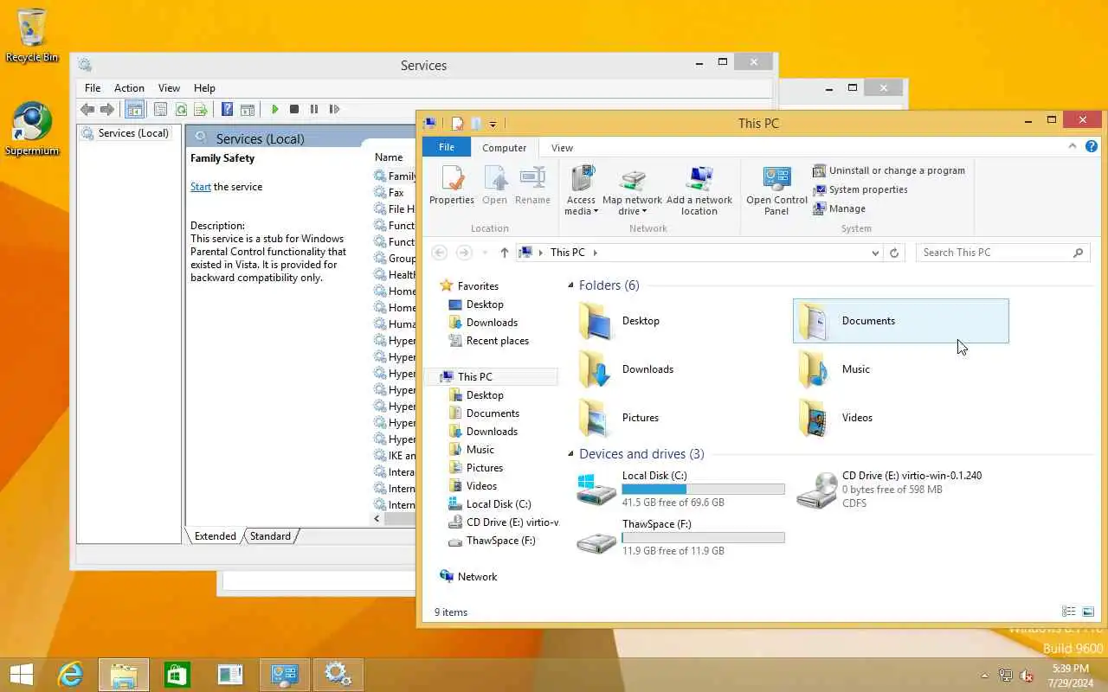The width and height of the screenshot is (1108, 692).
Task: Click the Refresh icon in Services toolbar
Action: click(x=181, y=109)
